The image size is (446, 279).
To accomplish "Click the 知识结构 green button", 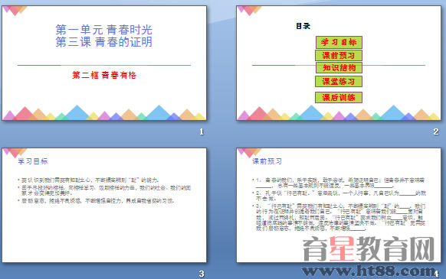I will 339,68.
